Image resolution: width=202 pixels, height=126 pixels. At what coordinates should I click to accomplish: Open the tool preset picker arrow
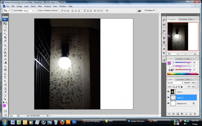pyautogui.click(x=9, y=11)
